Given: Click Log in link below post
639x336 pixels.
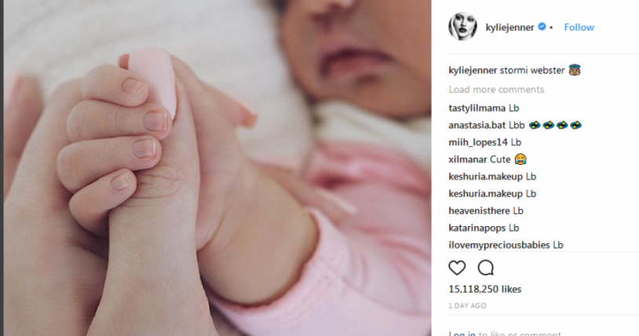Looking at the screenshot, I should tap(462, 333).
